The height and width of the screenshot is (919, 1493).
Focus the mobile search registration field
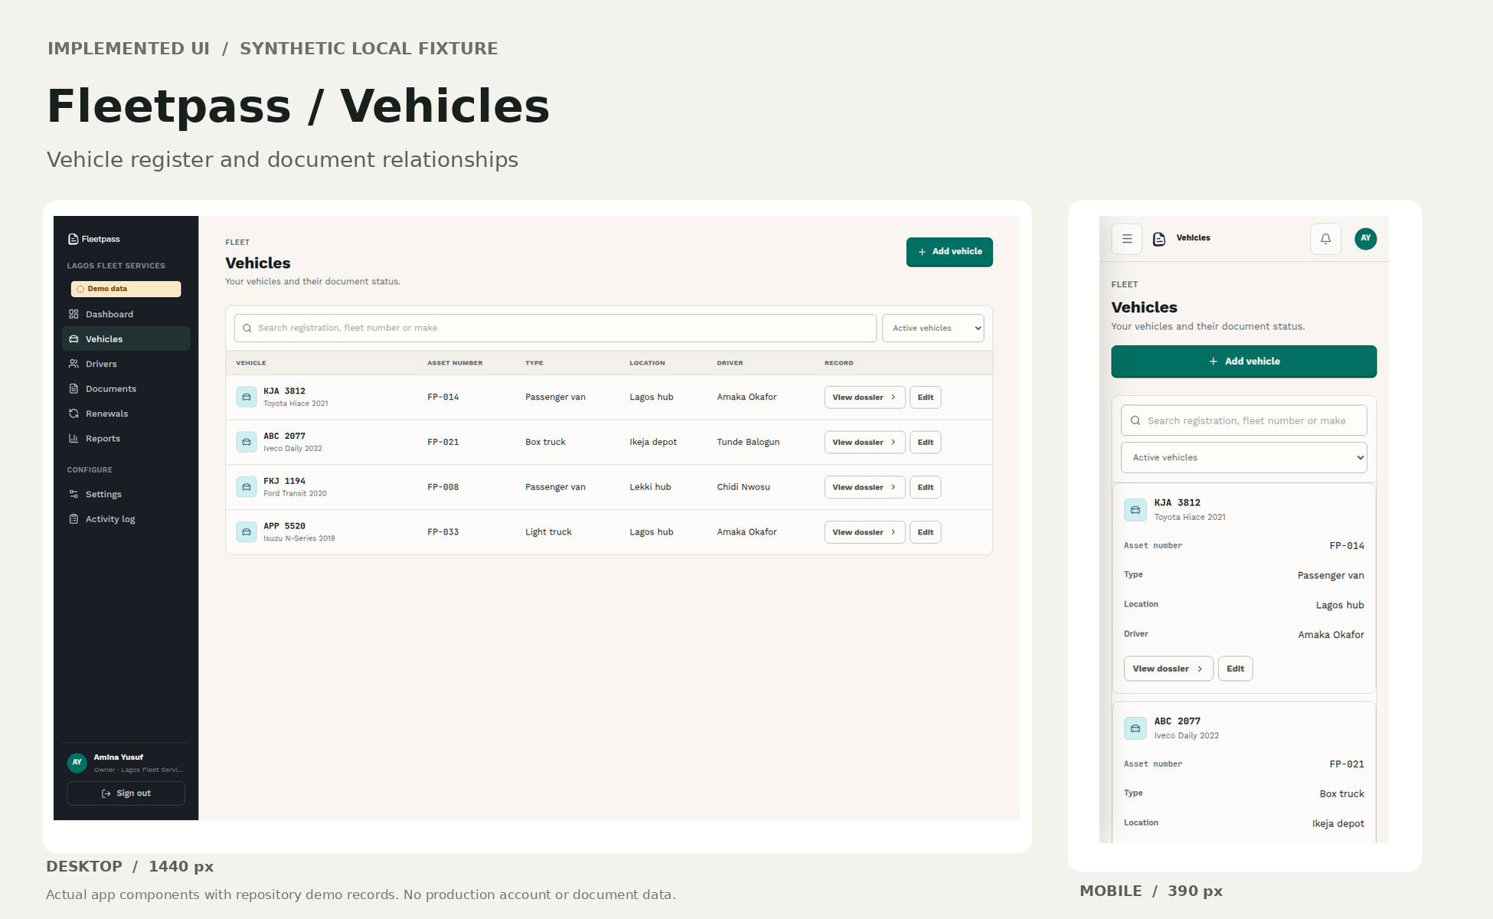click(x=1243, y=420)
